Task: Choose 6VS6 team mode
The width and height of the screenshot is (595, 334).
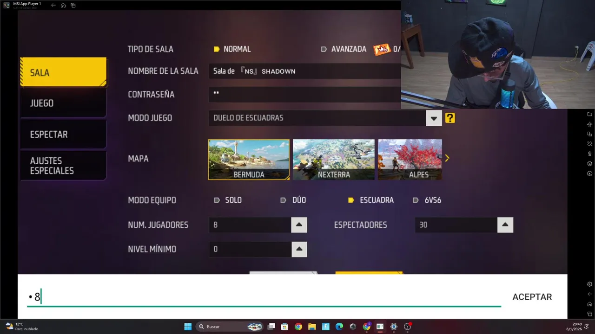Action: tap(427, 200)
